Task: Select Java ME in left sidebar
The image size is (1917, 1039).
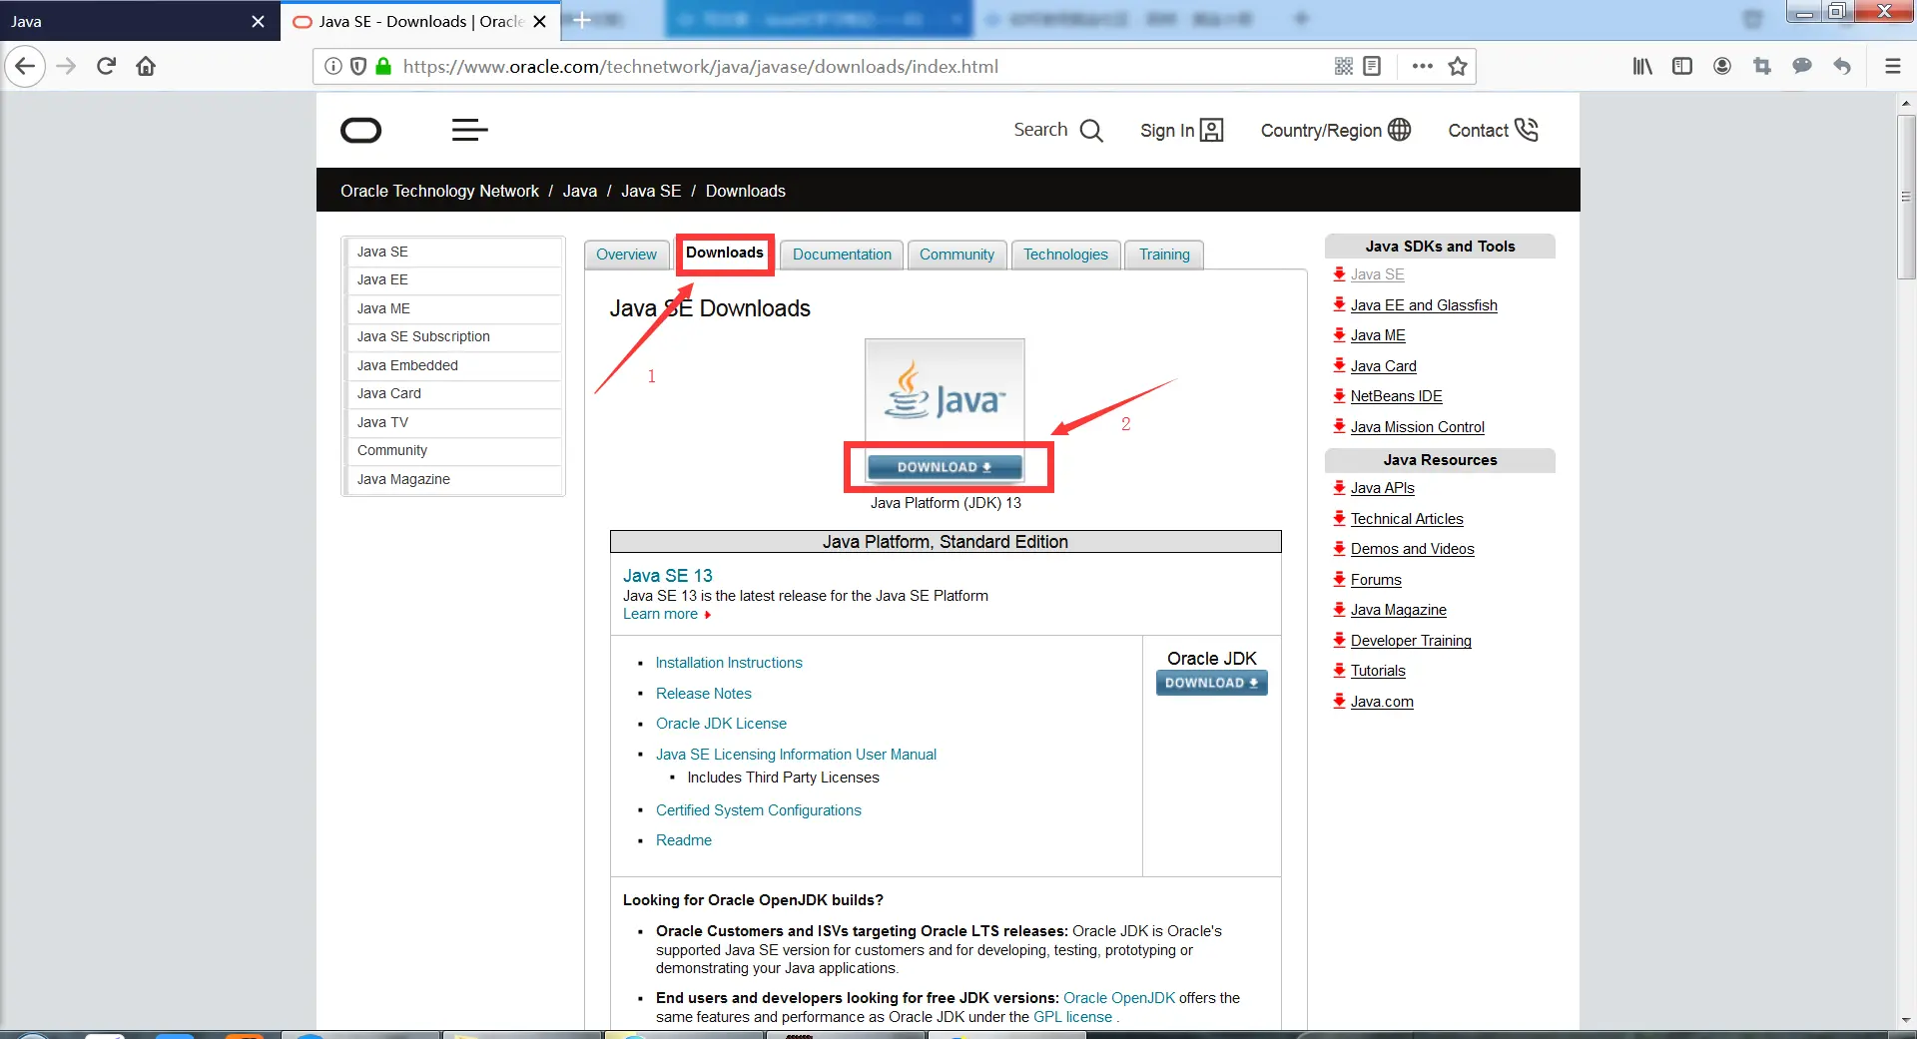Action: point(453,309)
